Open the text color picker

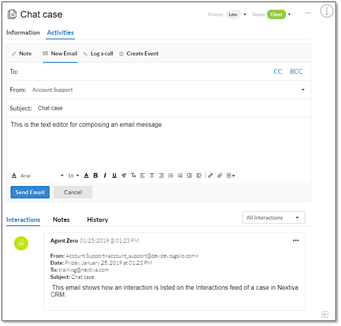[86, 175]
